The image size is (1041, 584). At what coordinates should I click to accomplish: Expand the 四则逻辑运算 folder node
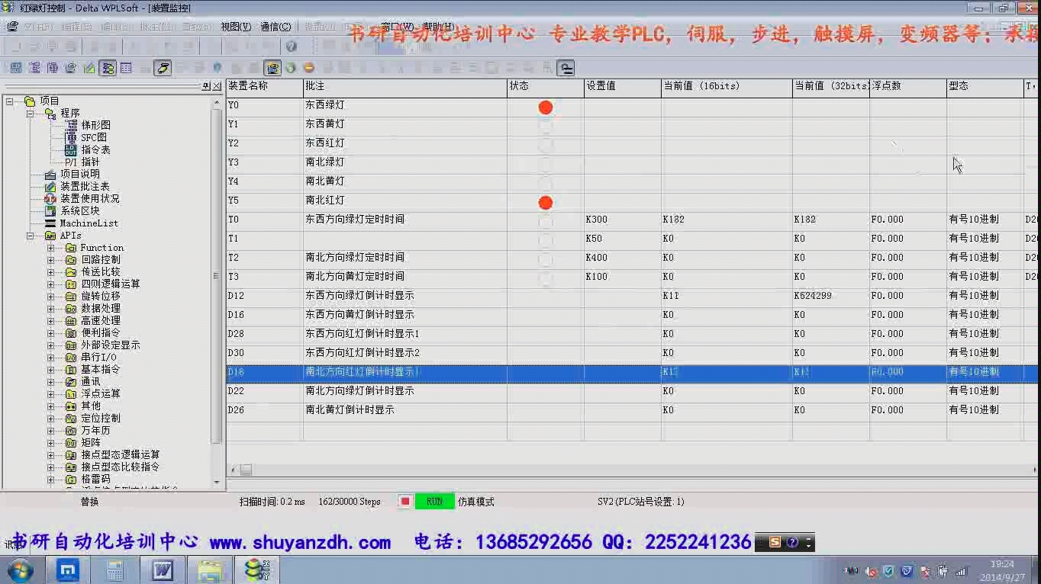click(51, 284)
